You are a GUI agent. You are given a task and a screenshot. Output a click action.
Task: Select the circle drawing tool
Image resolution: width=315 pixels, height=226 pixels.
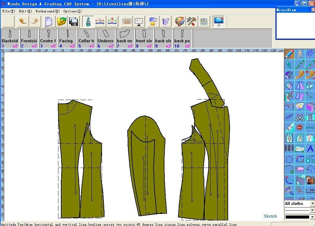[x=289, y=159]
